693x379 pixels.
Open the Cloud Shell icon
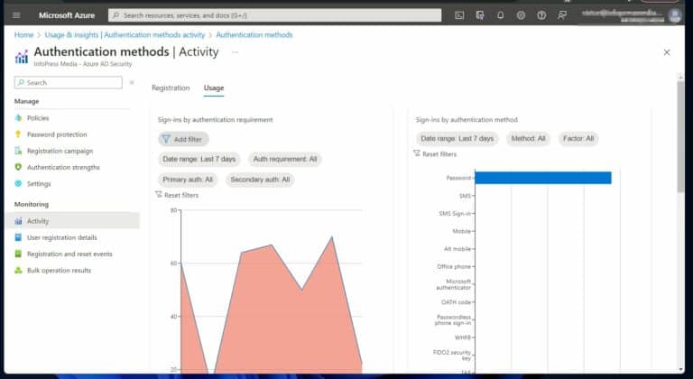pos(459,15)
